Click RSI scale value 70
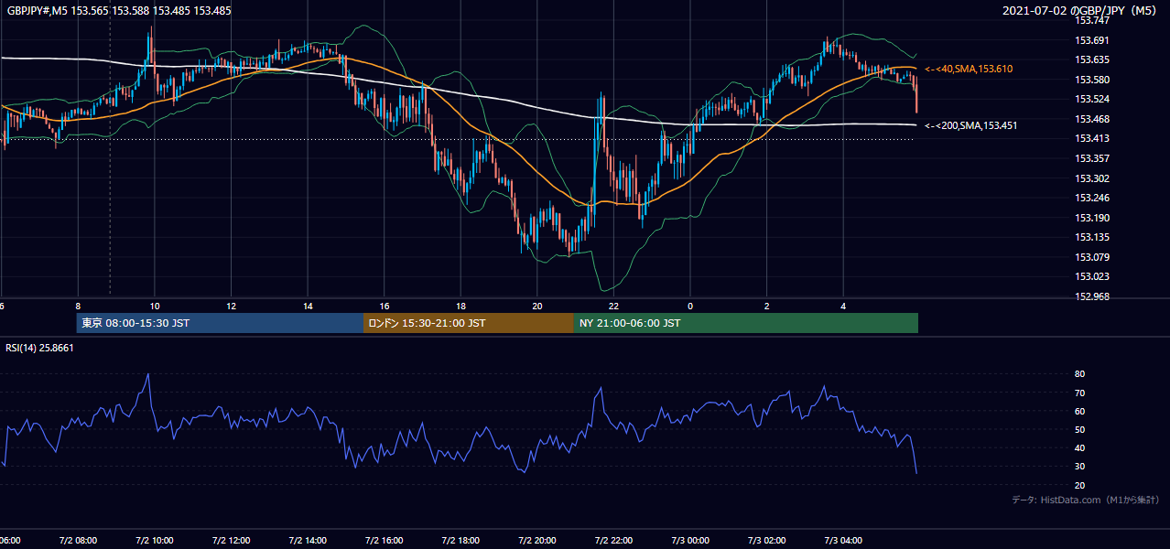Image resolution: width=1170 pixels, height=549 pixels. tap(1079, 393)
